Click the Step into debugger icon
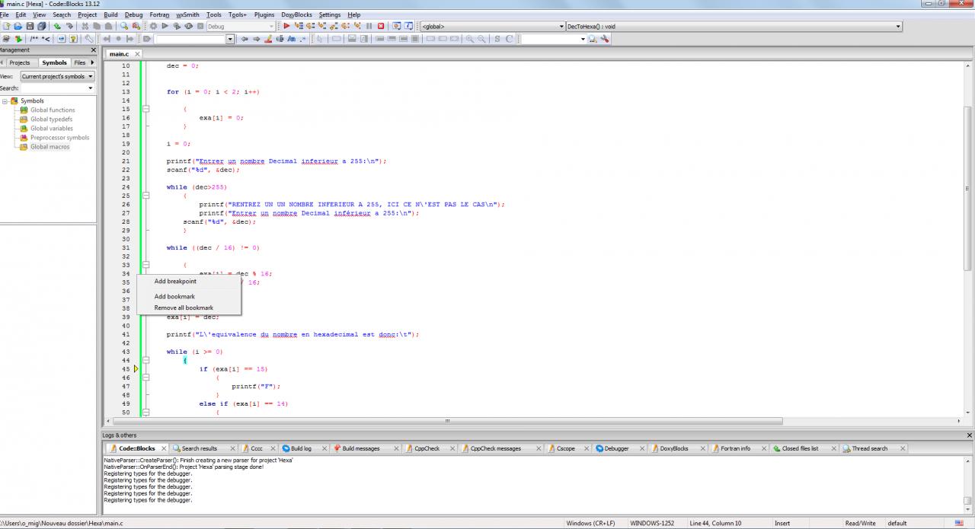This screenshot has height=529, width=975. 322,26
